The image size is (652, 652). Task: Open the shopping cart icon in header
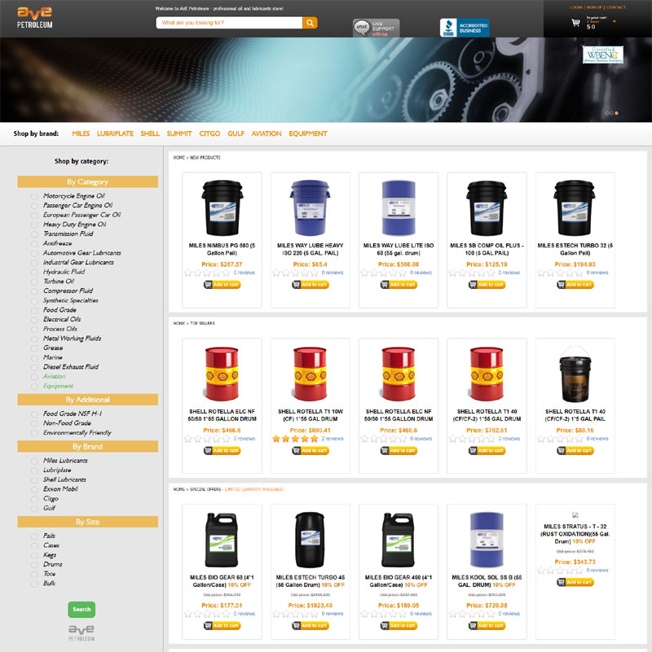[575, 24]
